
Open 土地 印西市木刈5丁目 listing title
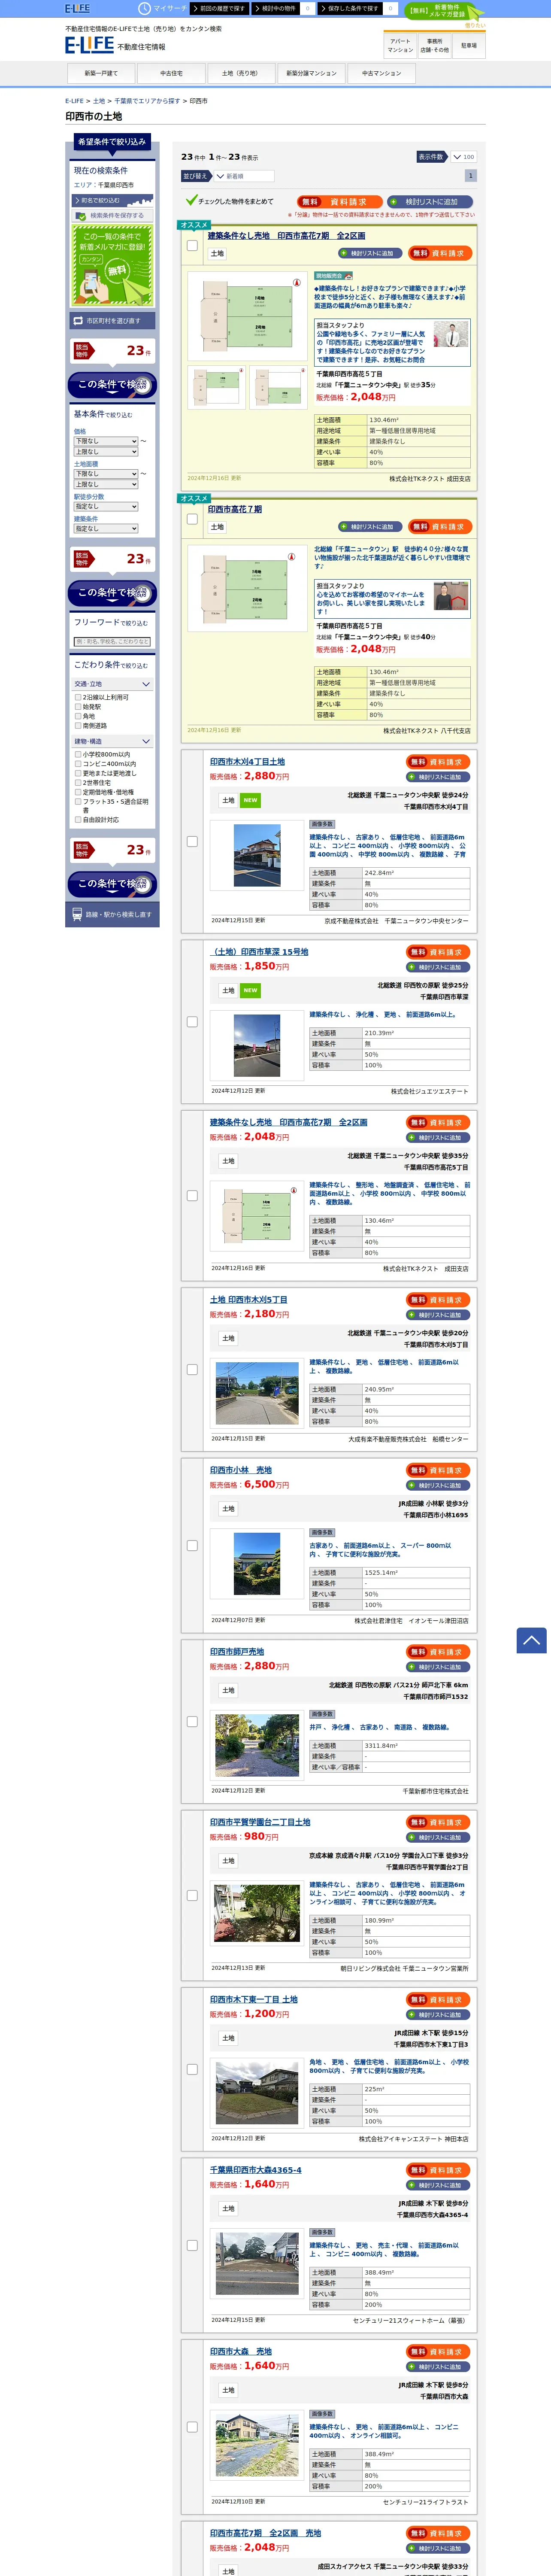pyautogui.click(x=248, y=1300)
